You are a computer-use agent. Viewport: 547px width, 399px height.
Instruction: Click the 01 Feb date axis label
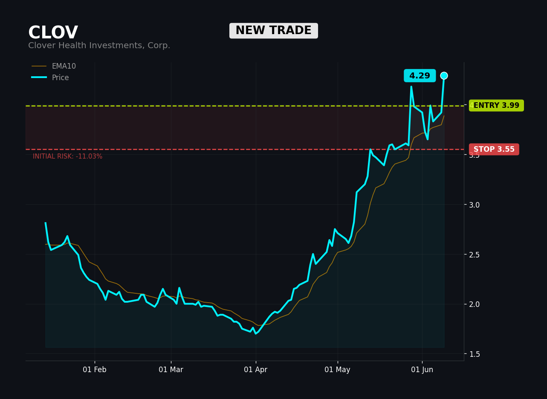[95, 370]
